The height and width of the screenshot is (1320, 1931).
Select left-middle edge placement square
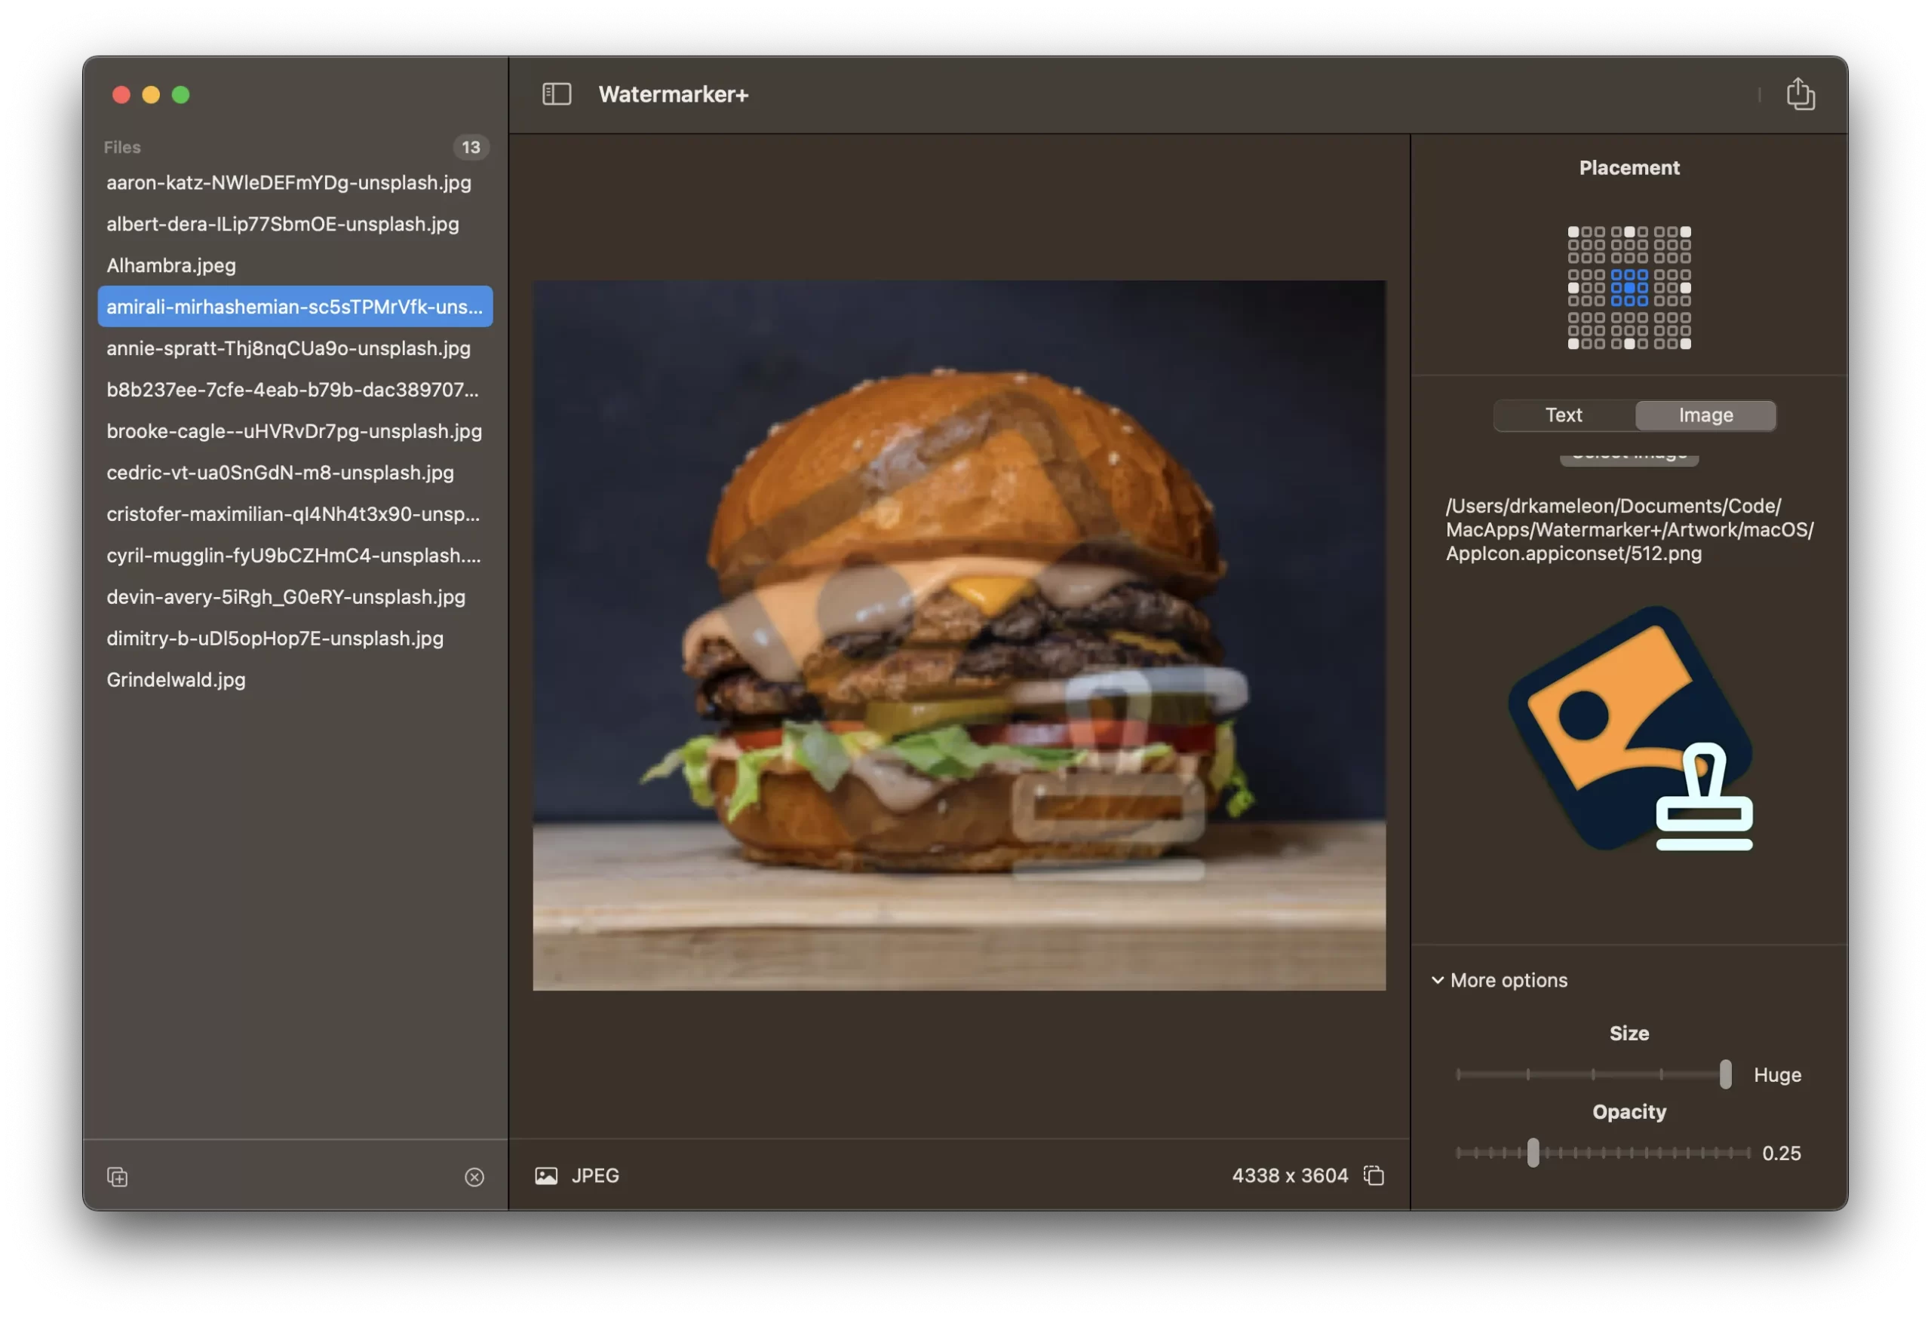point(1573,288)
